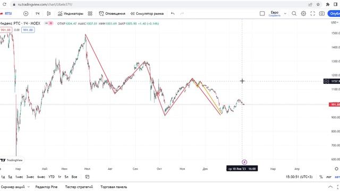Enter fullscreen mode

tap(312, 14)
